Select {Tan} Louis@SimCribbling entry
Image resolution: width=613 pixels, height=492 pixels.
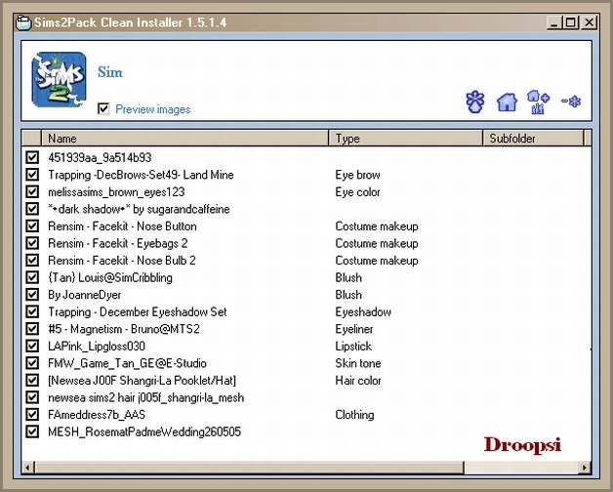(110, 277)
